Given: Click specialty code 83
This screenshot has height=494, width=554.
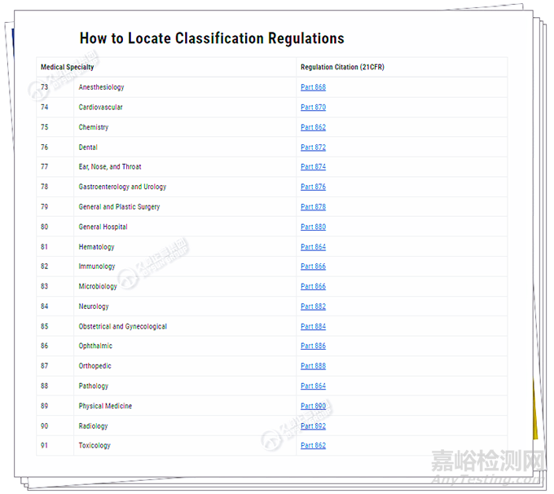Looking at the screenshot, I should point(45,286).
